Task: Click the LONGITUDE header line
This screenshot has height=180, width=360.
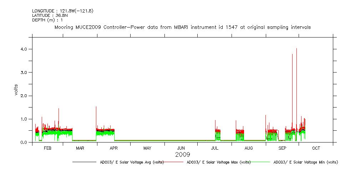Action: click(x=63, y=11)
